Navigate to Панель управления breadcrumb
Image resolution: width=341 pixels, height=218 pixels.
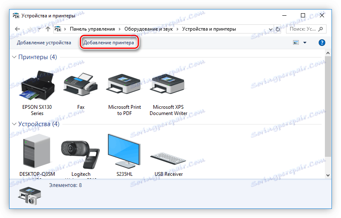92,29
